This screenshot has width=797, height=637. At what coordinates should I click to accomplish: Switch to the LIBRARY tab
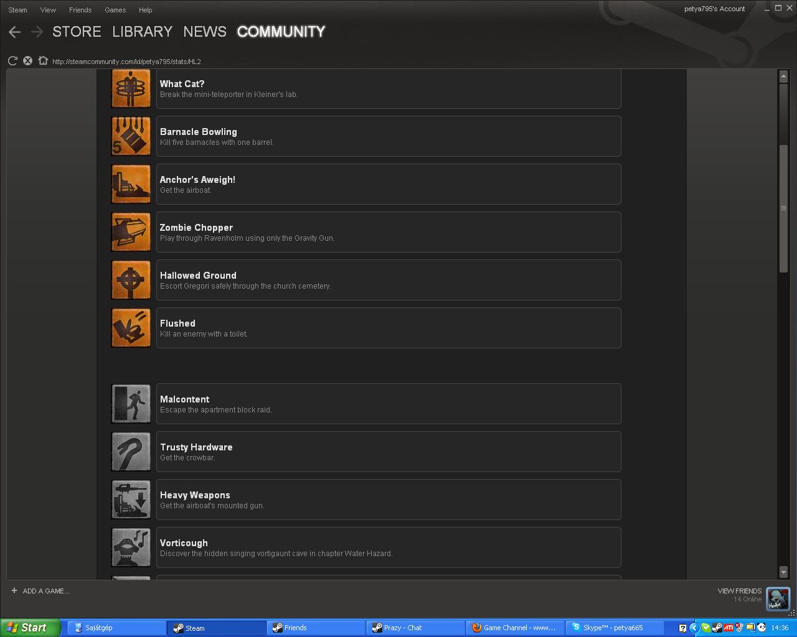[x=142, y=32]
